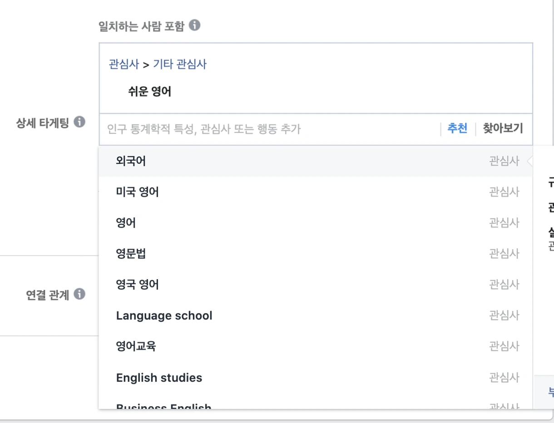The height and width of the screenshot is (423, 554).
Task: Click the 추천 suggestions link
Action: (457, 129)
